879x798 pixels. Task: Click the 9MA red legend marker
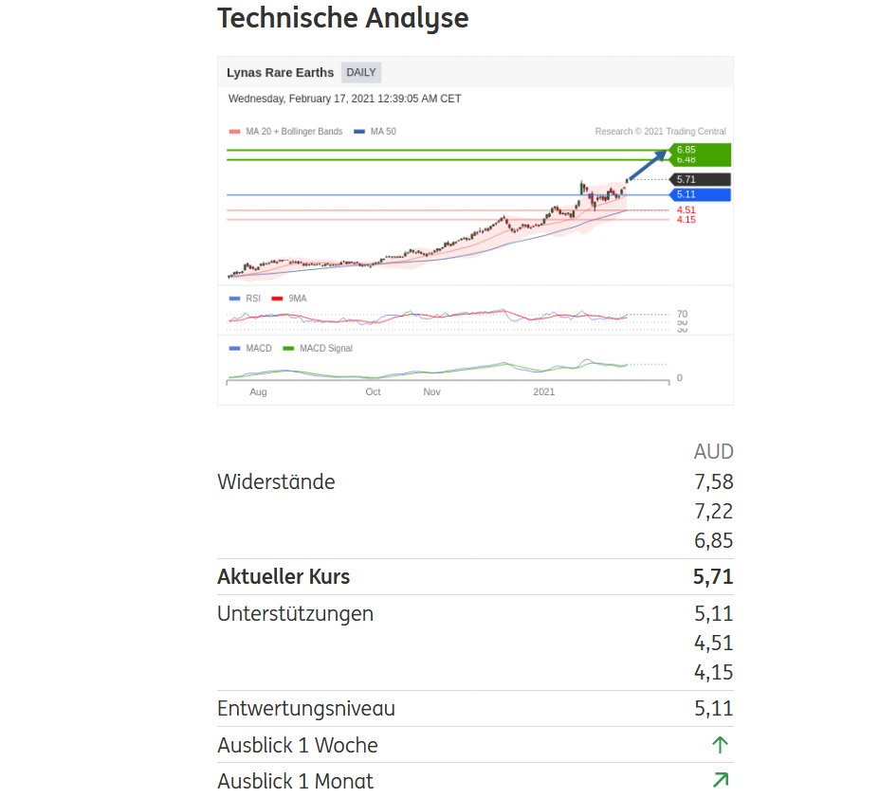278,299
